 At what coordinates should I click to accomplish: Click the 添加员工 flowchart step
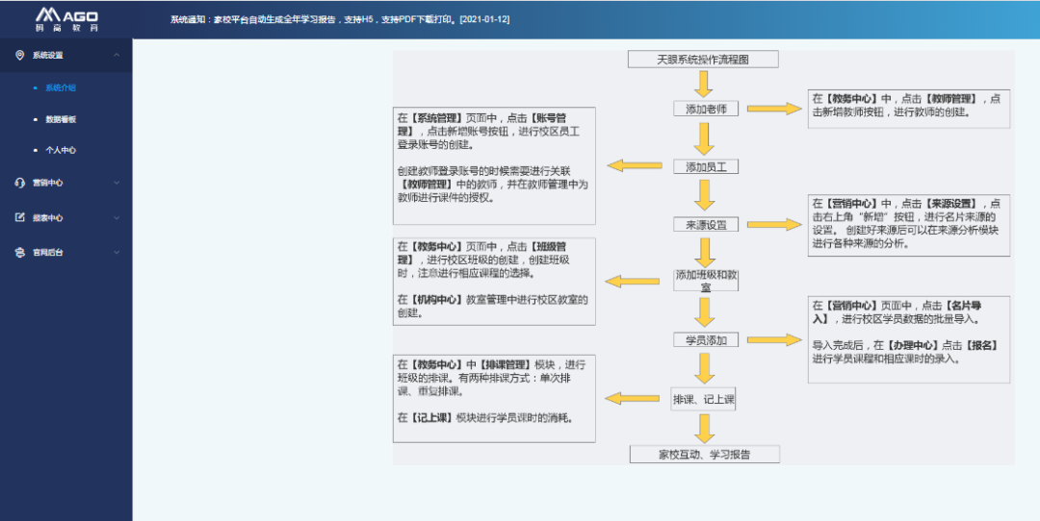click(x=706, y=166)
